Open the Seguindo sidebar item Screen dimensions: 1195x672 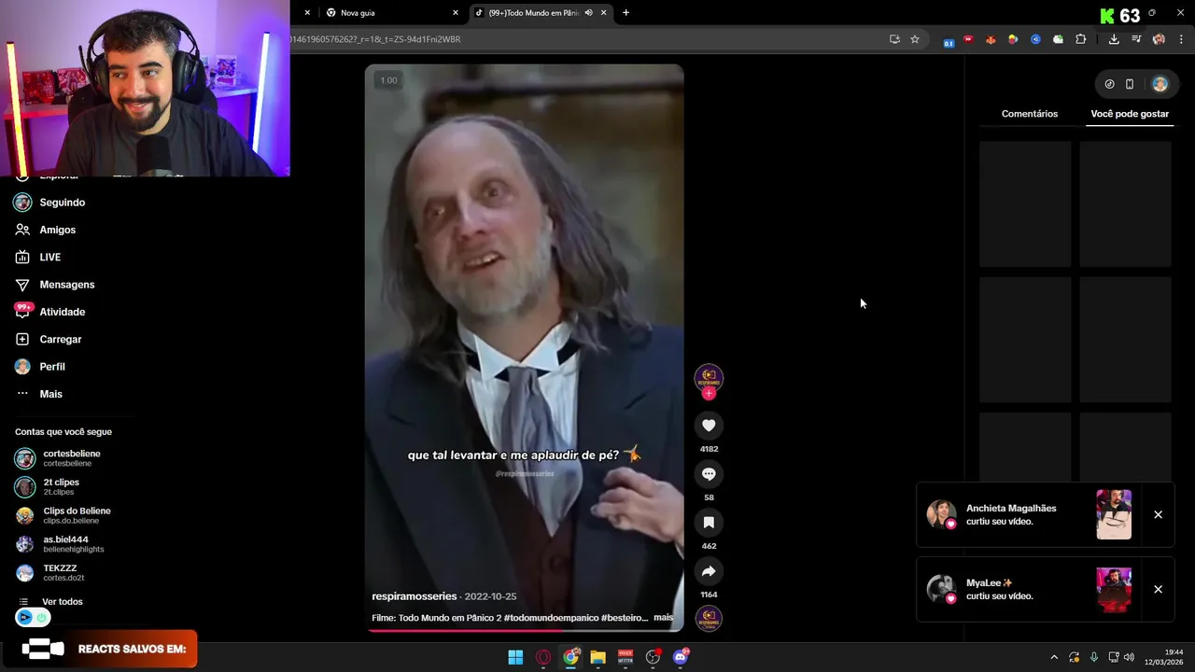pyautogui.click(x=50, y=203)
